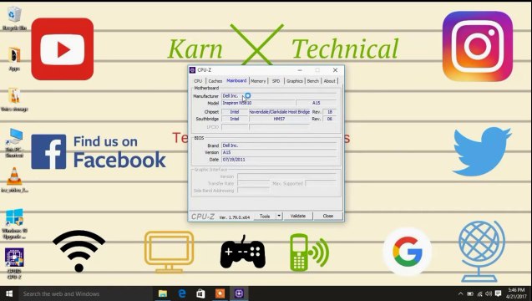Screen dimensions: 532x301
Task: Click the A15 value in the Model row
Action: (317, 103)
